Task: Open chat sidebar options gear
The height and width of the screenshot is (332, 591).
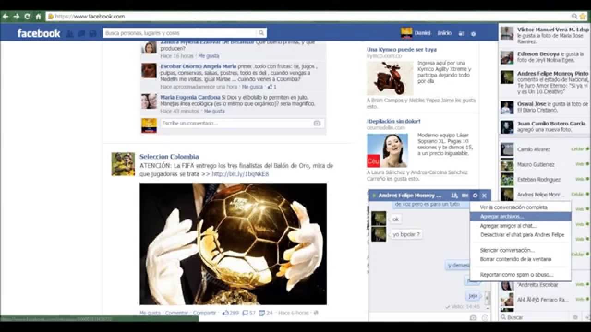Action: click(575, 317)
